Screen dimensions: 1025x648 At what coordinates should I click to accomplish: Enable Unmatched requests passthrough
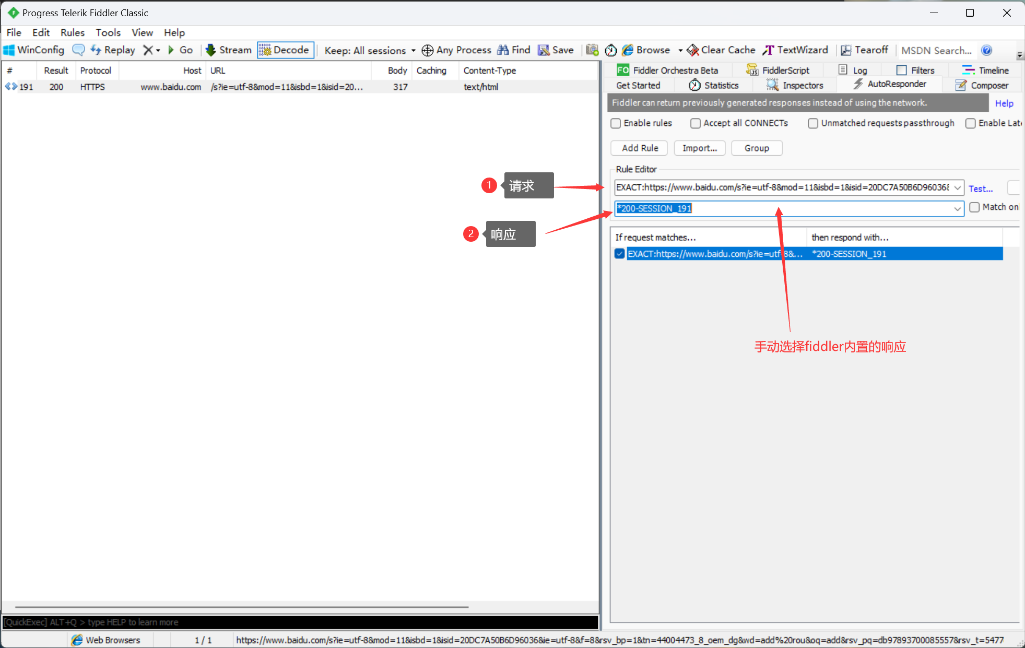pos(813,123)
